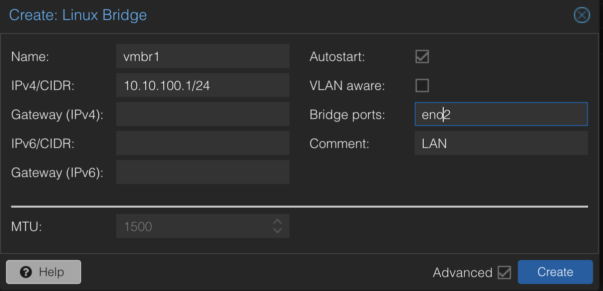Viewport: 603px width, 291px height.
Task: Click the Advanced label text
Action: (462, 272)
